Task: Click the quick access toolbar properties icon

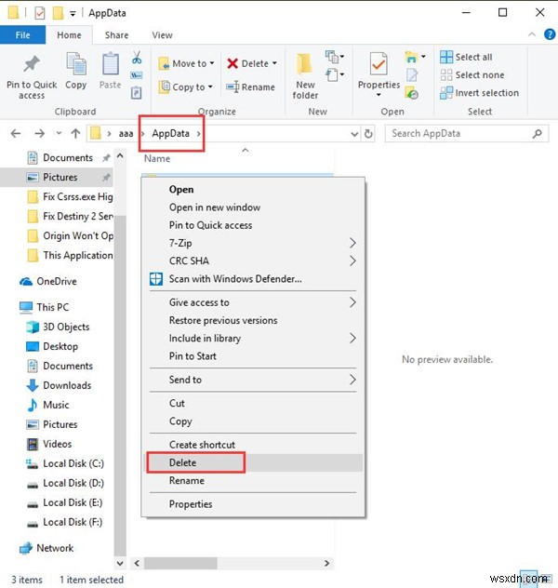Action: click(x=39, y=13)
